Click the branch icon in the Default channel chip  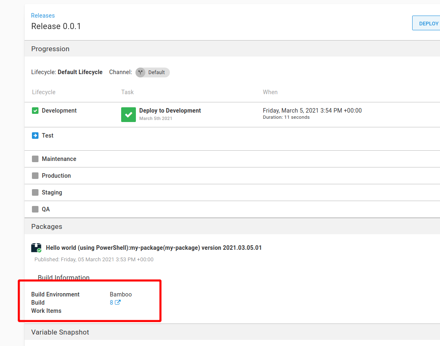coord(140,72)
